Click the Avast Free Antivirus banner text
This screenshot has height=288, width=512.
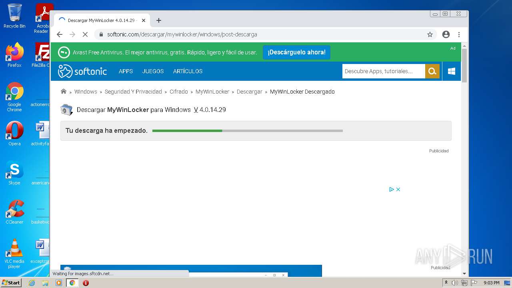coord(165,52)
